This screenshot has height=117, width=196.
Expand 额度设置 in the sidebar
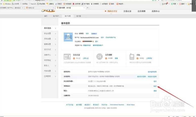(x=50, y=44)
